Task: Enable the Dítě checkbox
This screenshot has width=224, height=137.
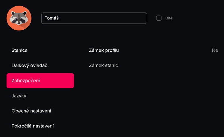Action: pos(159,18)
